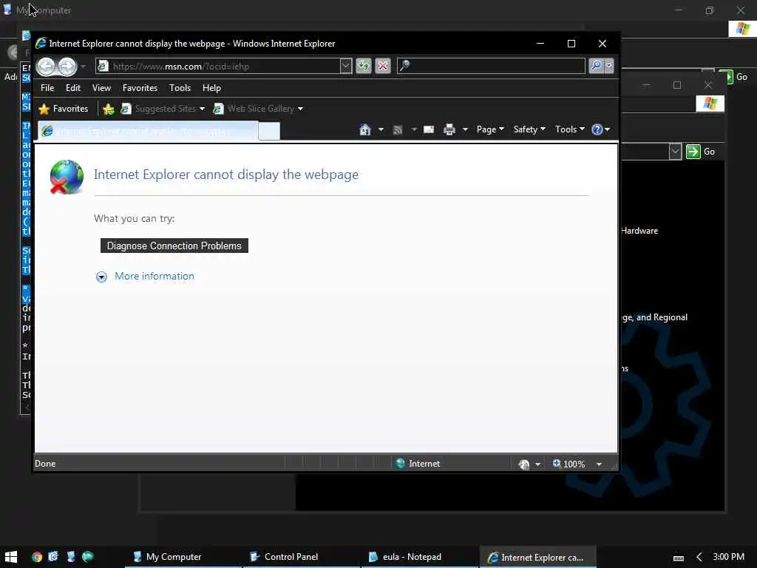Click Go button in My Computer window
Image resolution: width=757 pixels, height=568 pixels.
click(x=734, y=77)
